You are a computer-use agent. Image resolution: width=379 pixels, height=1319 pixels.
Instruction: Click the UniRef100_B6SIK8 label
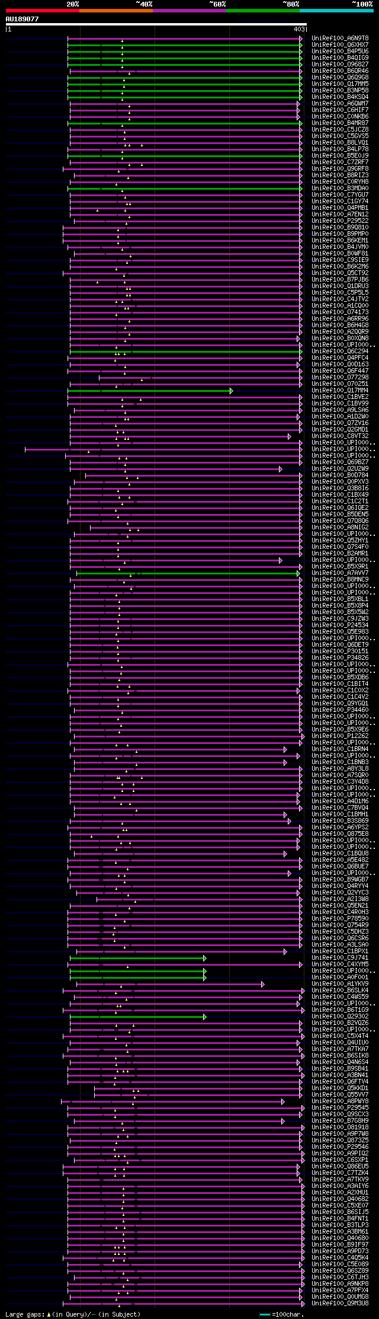pos(340,1055)
